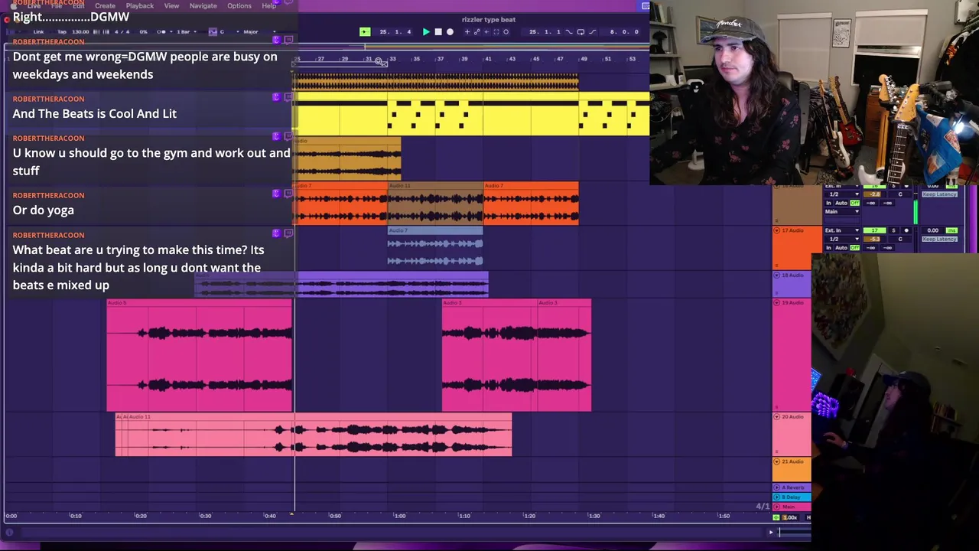This screenshot has width=979, height=551.
Task: Adjust 17 Audio volume slider -5.3
Action: 874,239
